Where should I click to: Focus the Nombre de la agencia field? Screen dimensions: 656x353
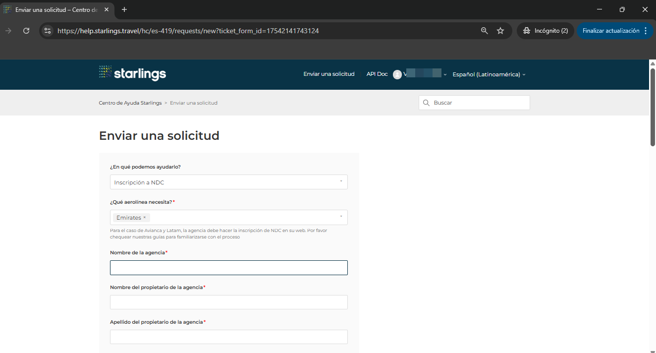pyautogui.click(x=229, y=268)
